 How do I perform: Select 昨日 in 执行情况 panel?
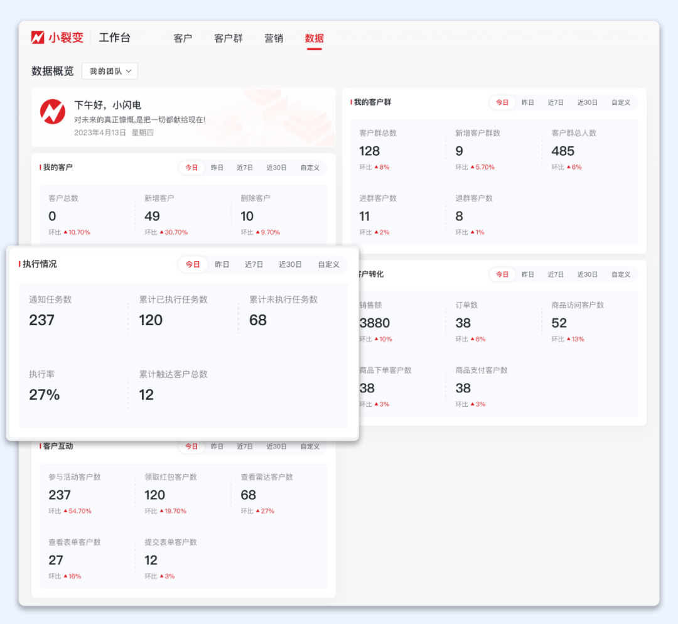[222, 264]
